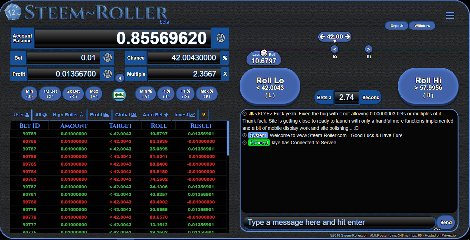The image size is (470, 240).
Task: Click the green Connect badge in chat
Action: (259, 143)
